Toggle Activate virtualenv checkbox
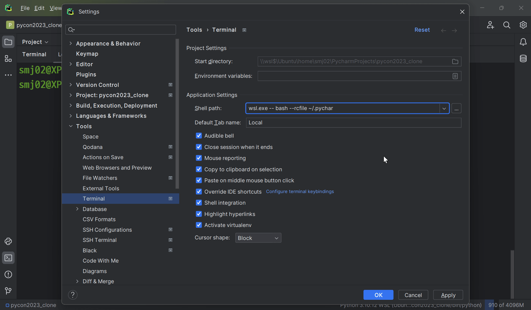Screen dimensions: 531x310 click(x=199, y=225)
